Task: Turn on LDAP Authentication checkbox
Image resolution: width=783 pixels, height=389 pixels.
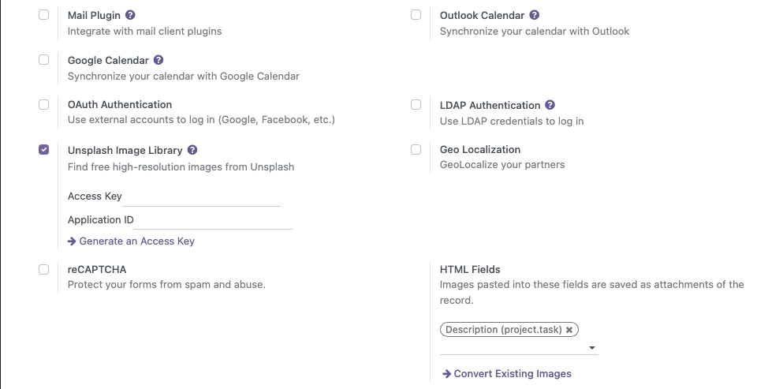Action: click(x=416, y=104)
